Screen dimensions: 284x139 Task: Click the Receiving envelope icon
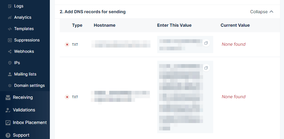pyautogui.click(x=8, y=98)
